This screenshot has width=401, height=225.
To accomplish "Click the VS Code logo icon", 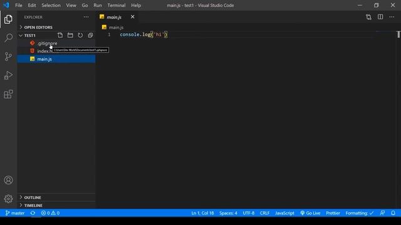I will pos(6,5).
